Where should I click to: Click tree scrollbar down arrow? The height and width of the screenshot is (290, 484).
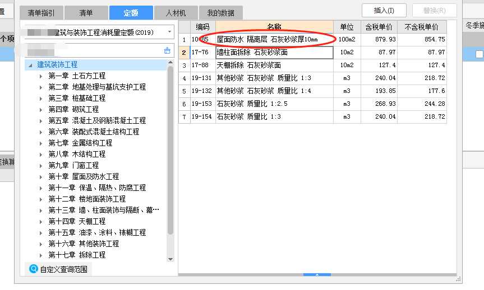[170, 259]
